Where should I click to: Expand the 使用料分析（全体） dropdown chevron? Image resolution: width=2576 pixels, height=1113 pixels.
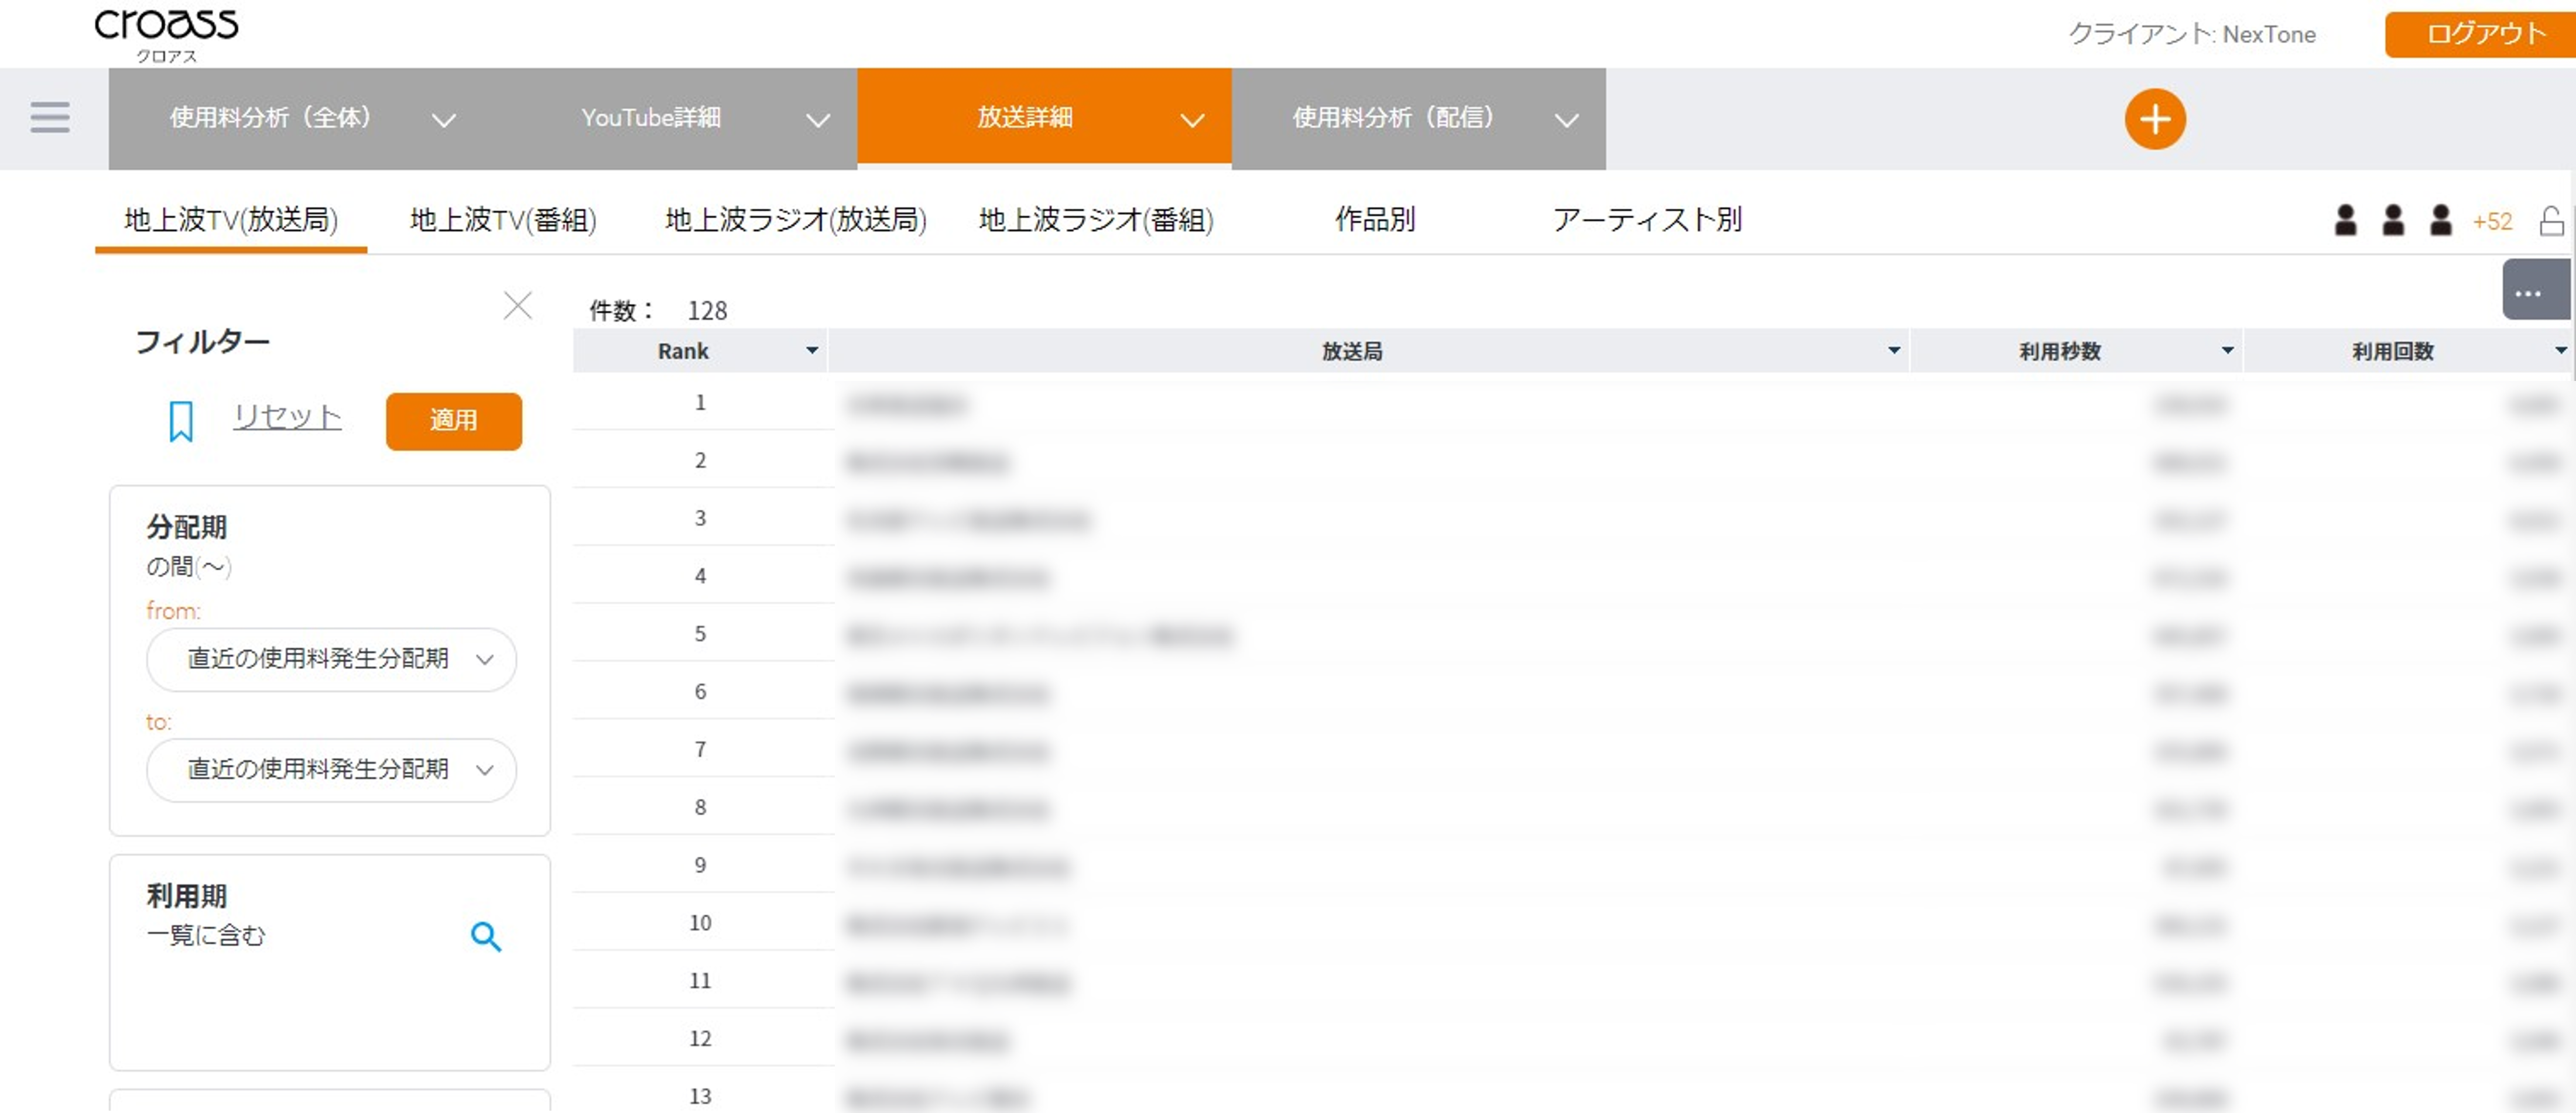point(444,120)
